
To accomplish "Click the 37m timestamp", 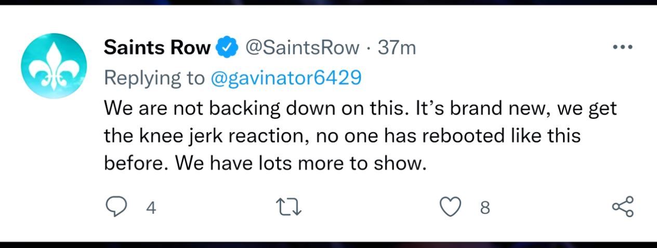I will [x=397, y=48].
